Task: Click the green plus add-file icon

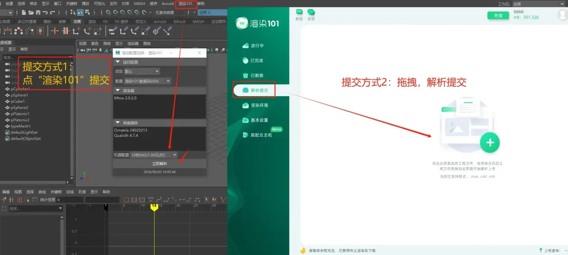Action: click(490, 143)
